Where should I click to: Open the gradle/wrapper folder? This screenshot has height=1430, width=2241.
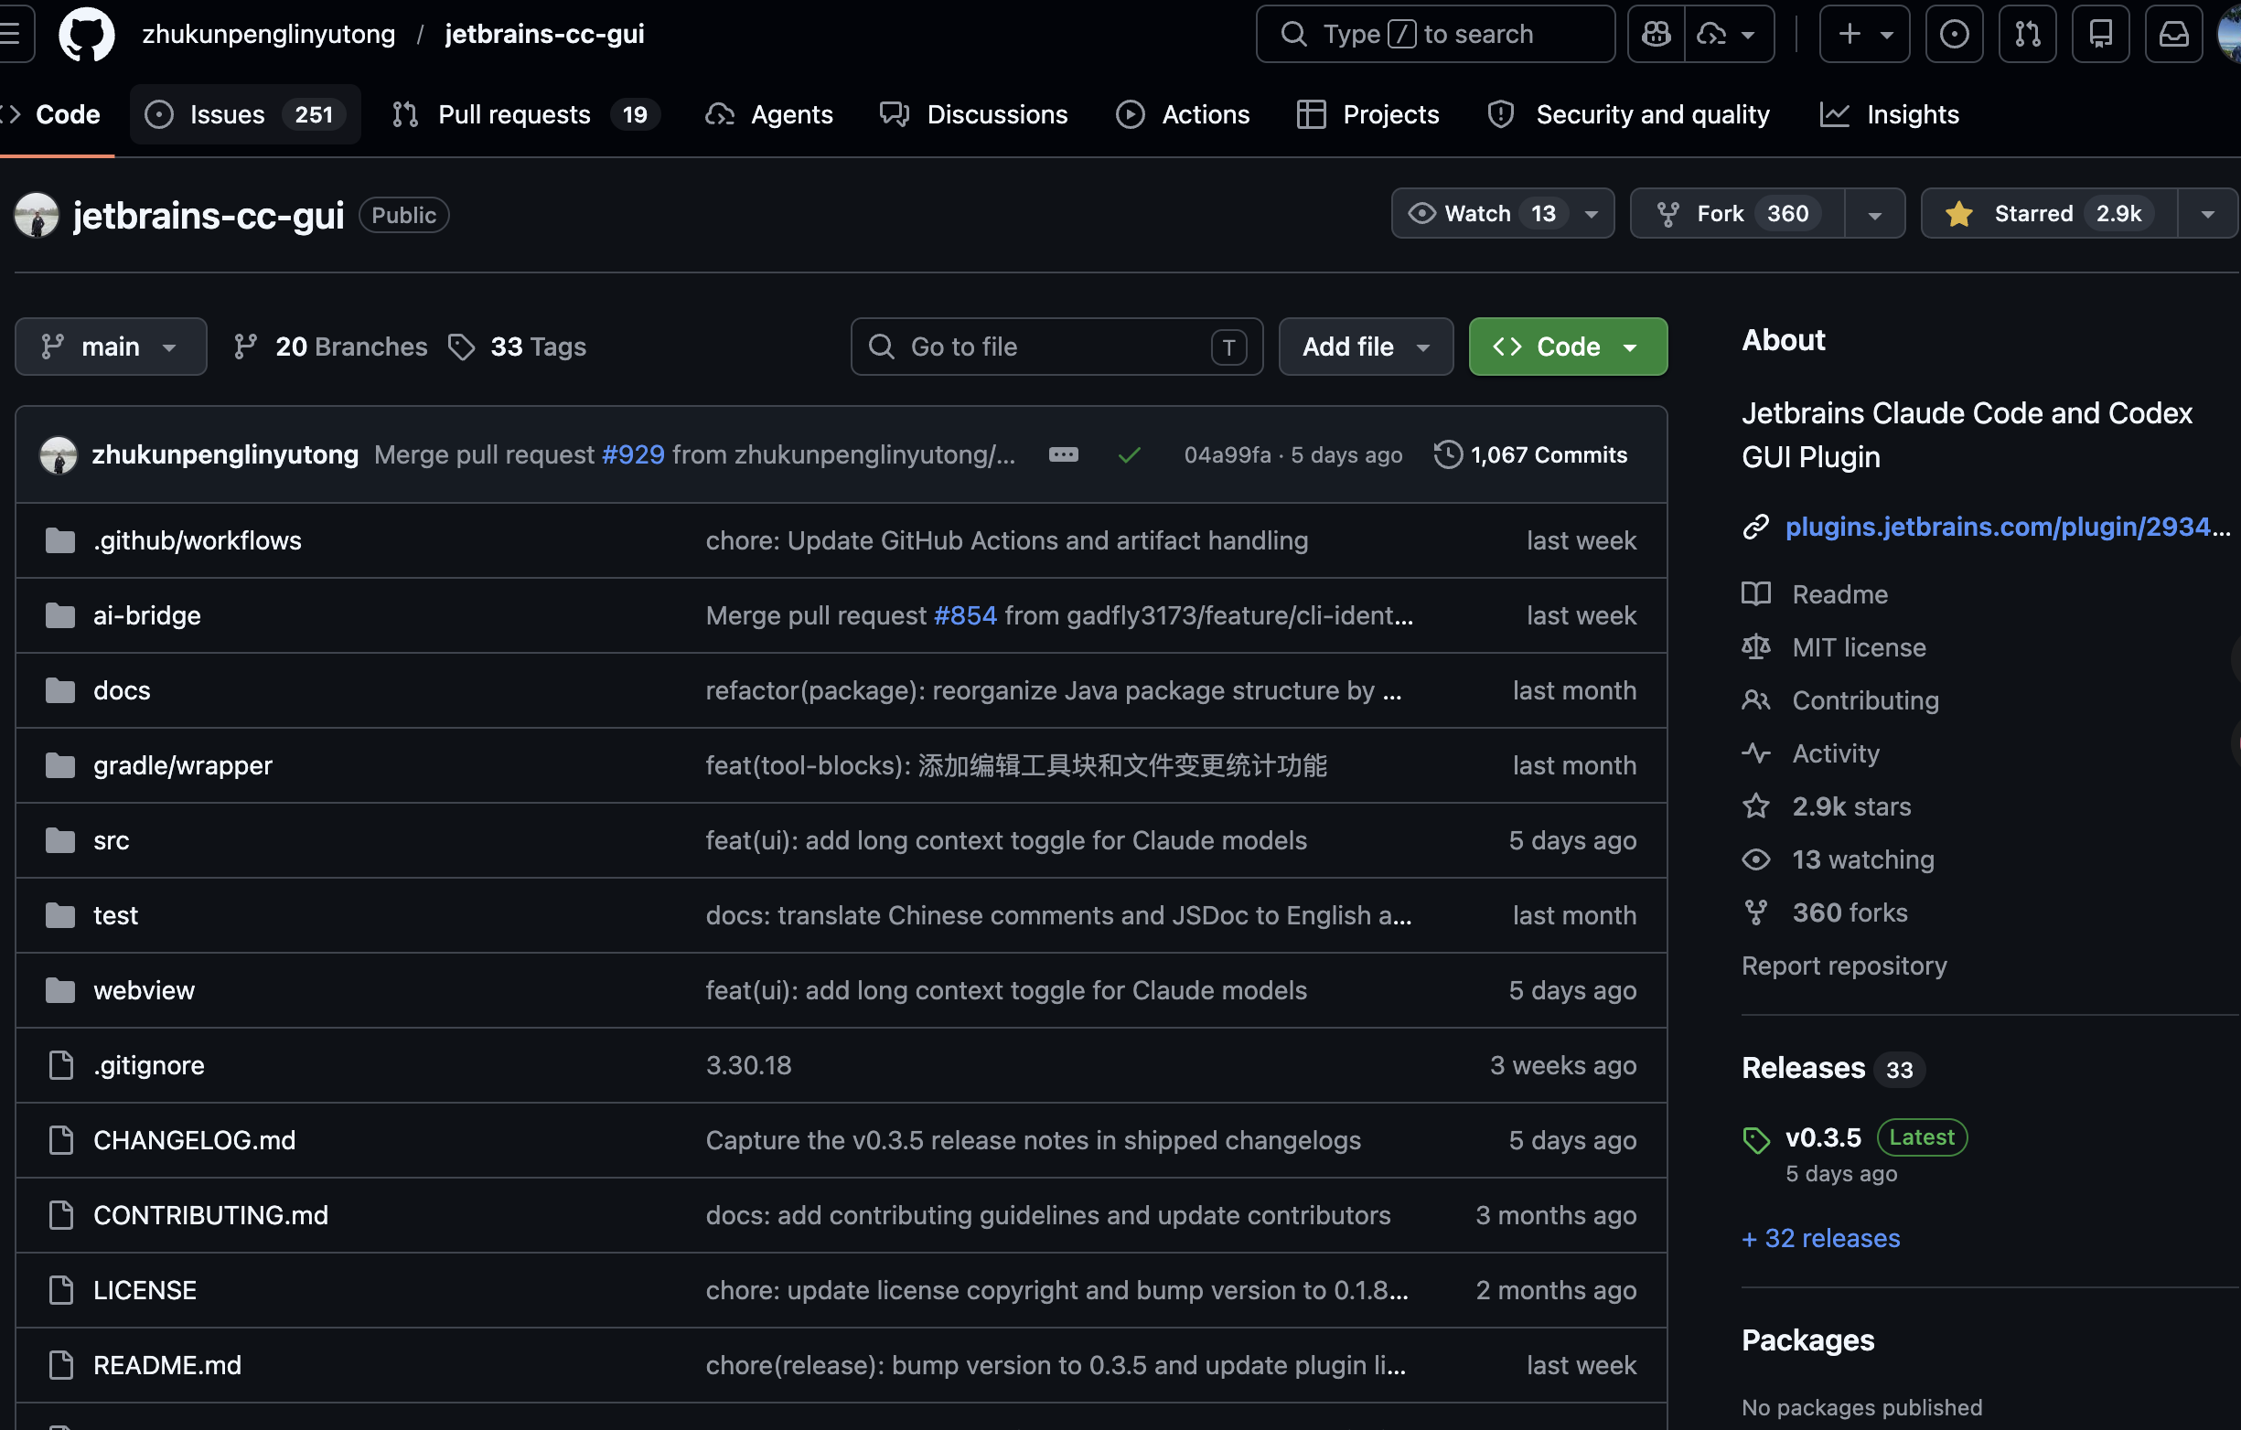pos(182,765)
